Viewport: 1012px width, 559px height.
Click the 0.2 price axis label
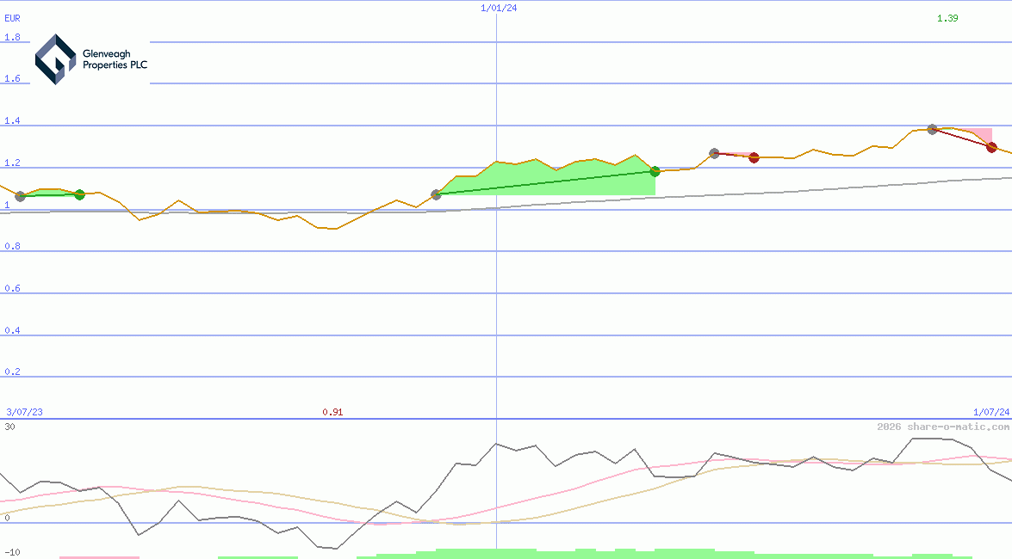[x=12, y=372]
